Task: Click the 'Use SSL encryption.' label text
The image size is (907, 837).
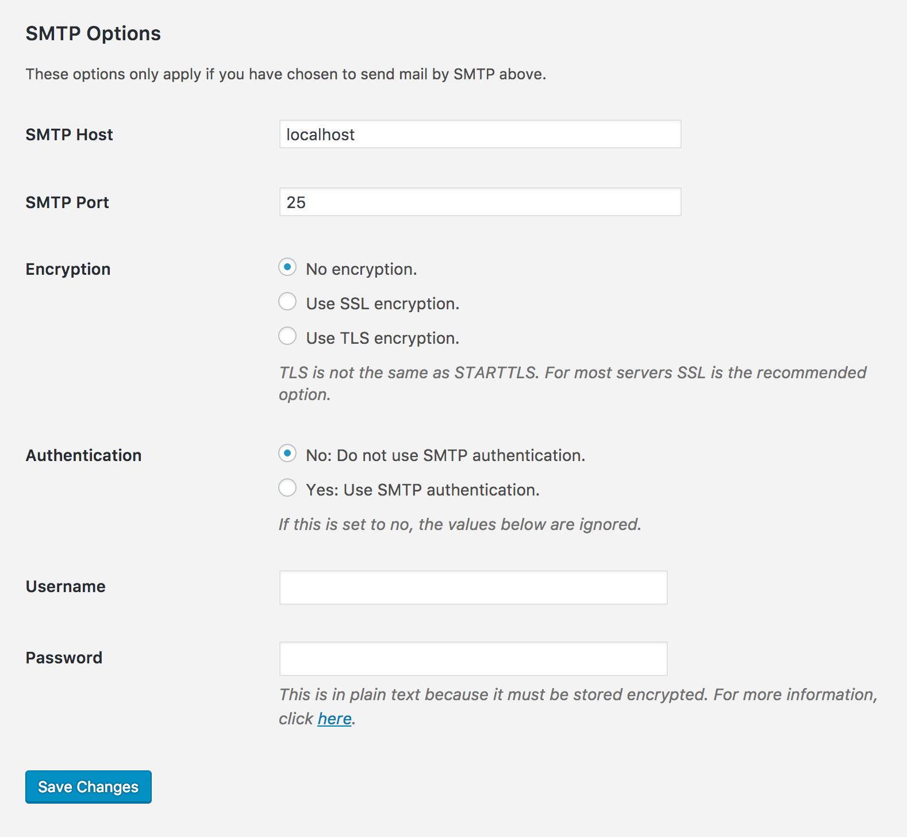Action: pos(383,304)
